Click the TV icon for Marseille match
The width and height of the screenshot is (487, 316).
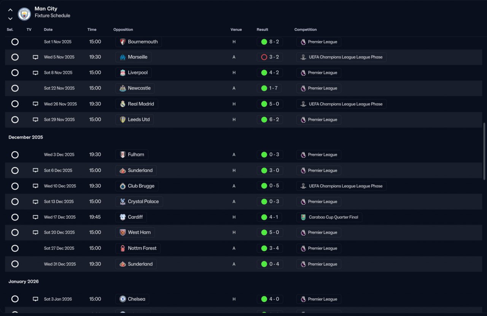[x=35, y=57]
